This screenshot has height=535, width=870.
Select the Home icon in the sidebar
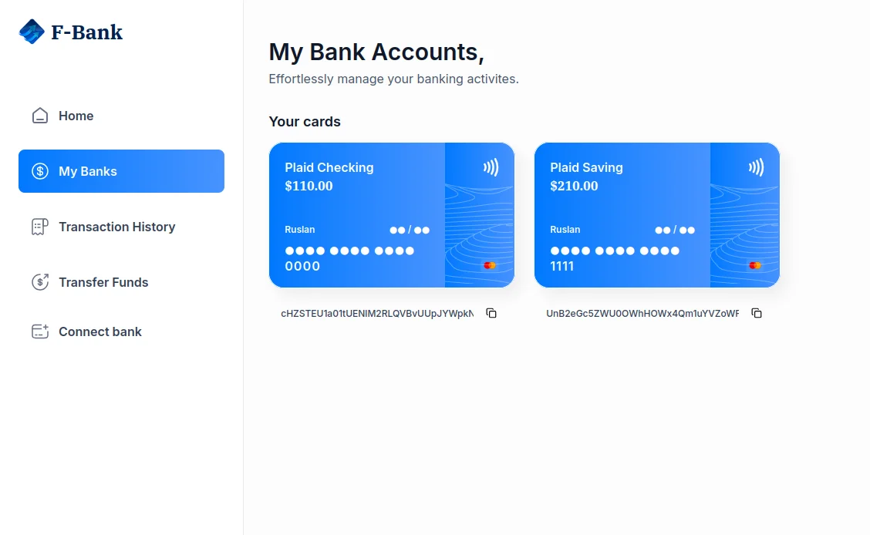click(39, 115)
